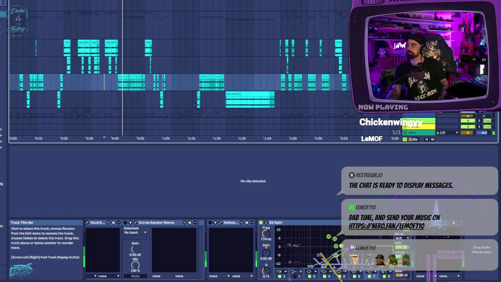Click icon next to EQ Eight activator
Screen dimensions: 501x282
click(266, 222)
